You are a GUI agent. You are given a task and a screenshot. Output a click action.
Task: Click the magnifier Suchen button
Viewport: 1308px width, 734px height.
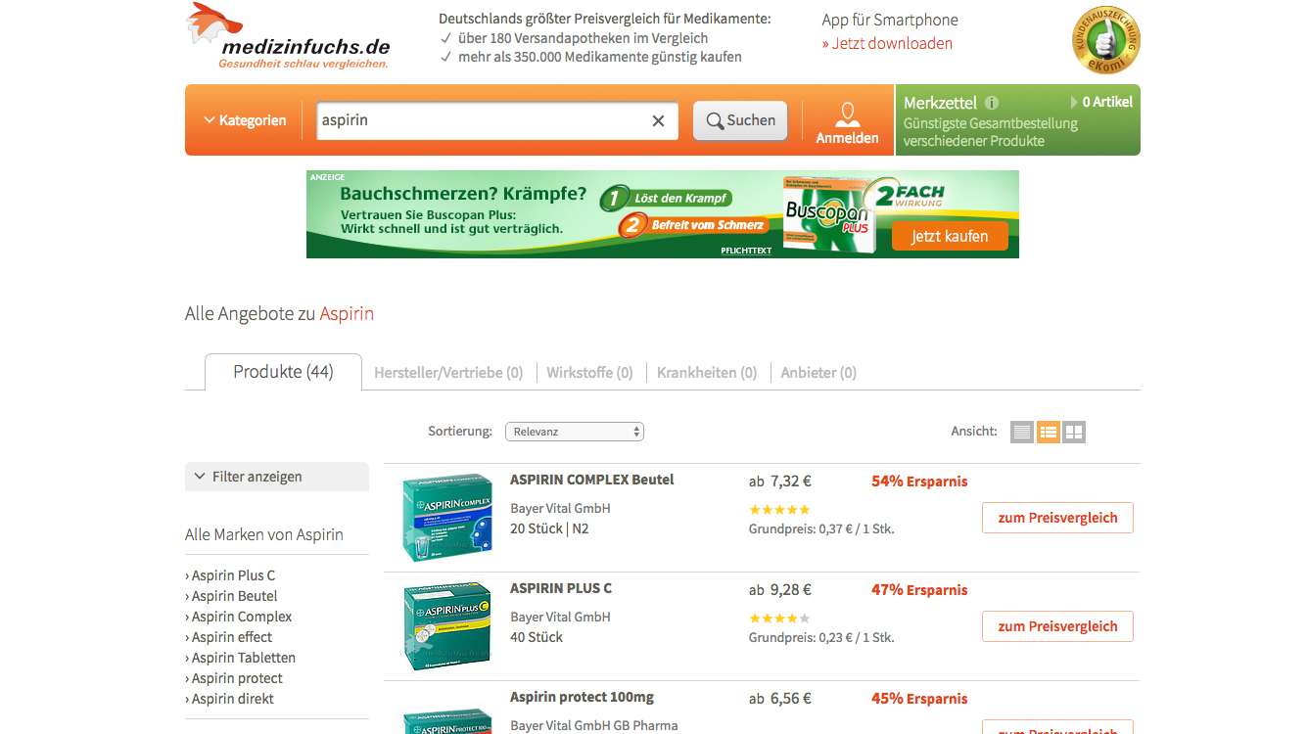pyautogui.click(x=740, y=120)
